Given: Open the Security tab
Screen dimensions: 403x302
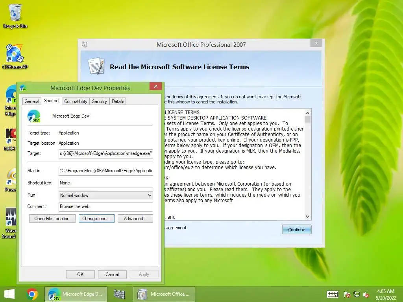Looking at the screenshot, I should pos(100,101).
